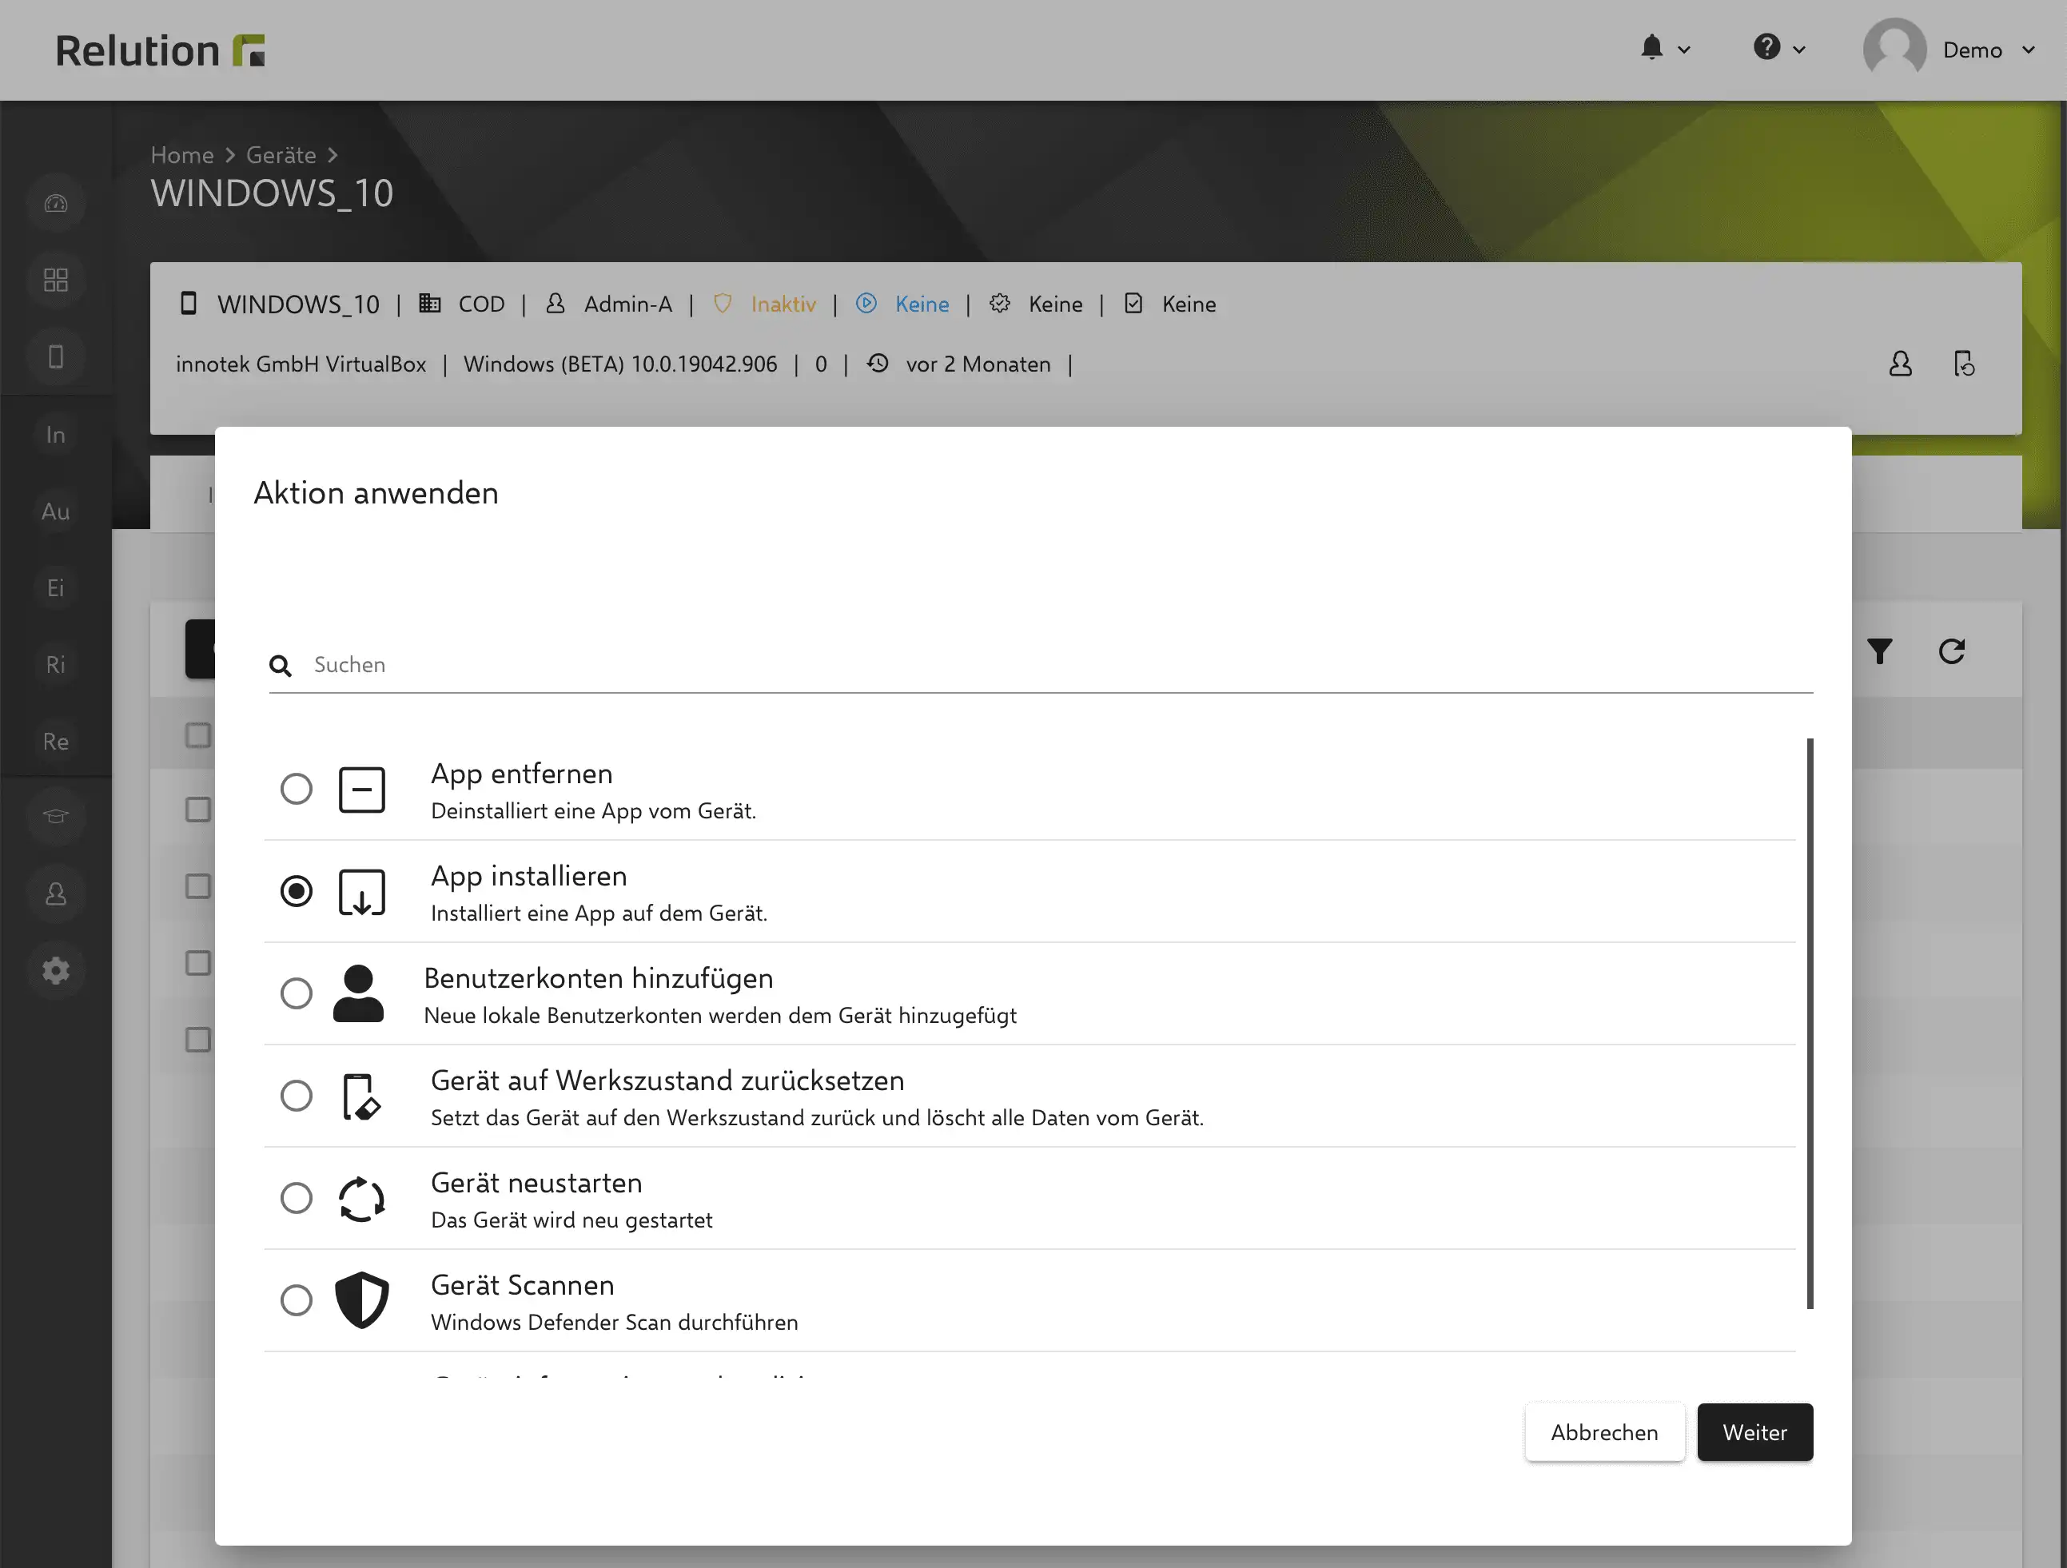This screenshot has width=2067, height=1568.
Task: Choose the Benutzerkonten hinzufügen radio option
Action: [x=297, y=993]
